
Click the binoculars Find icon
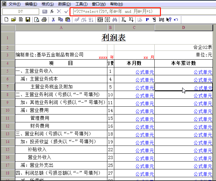tap(115, 19)
